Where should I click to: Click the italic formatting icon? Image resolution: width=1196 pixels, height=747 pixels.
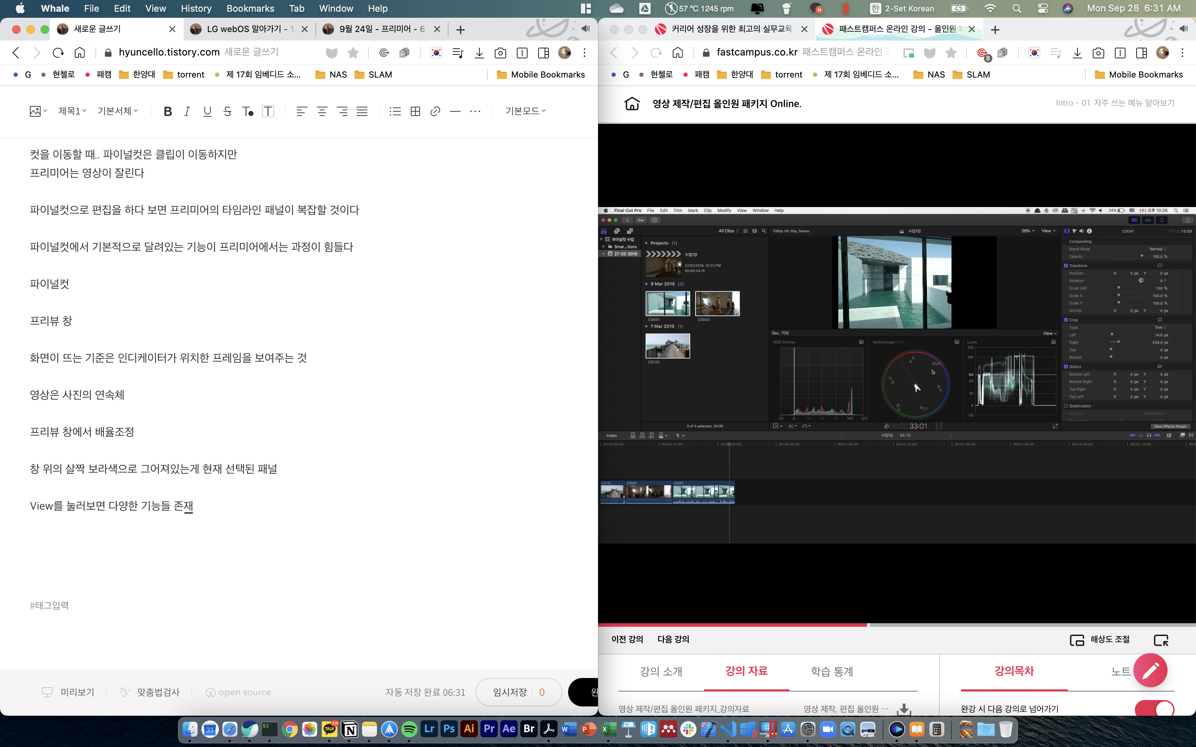[187, 111]
